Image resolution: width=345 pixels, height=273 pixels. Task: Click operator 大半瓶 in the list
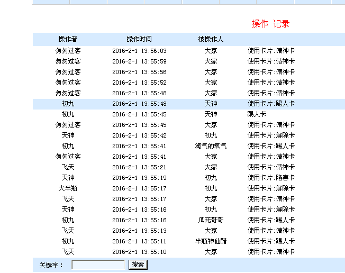[68, 188]
